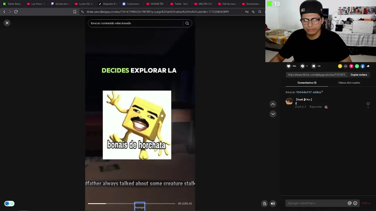Image resolution: width=376 pixels, height=211 pixels.
Task: Open the translate page icon
Action: coord(253,12)
